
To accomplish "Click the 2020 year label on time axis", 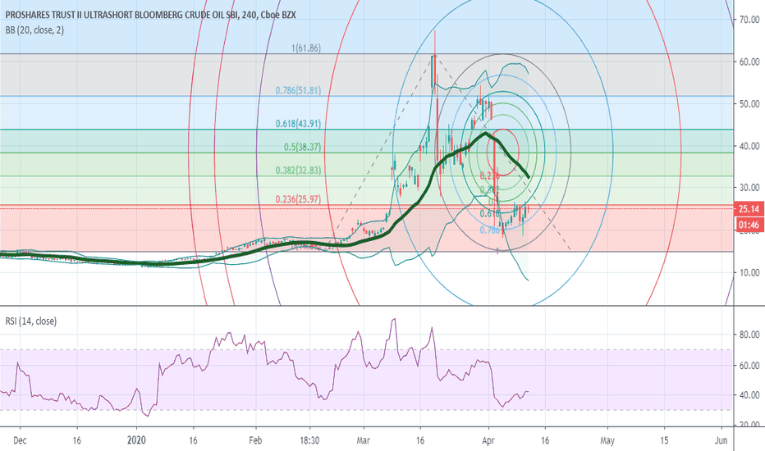I will coord(136,440).
